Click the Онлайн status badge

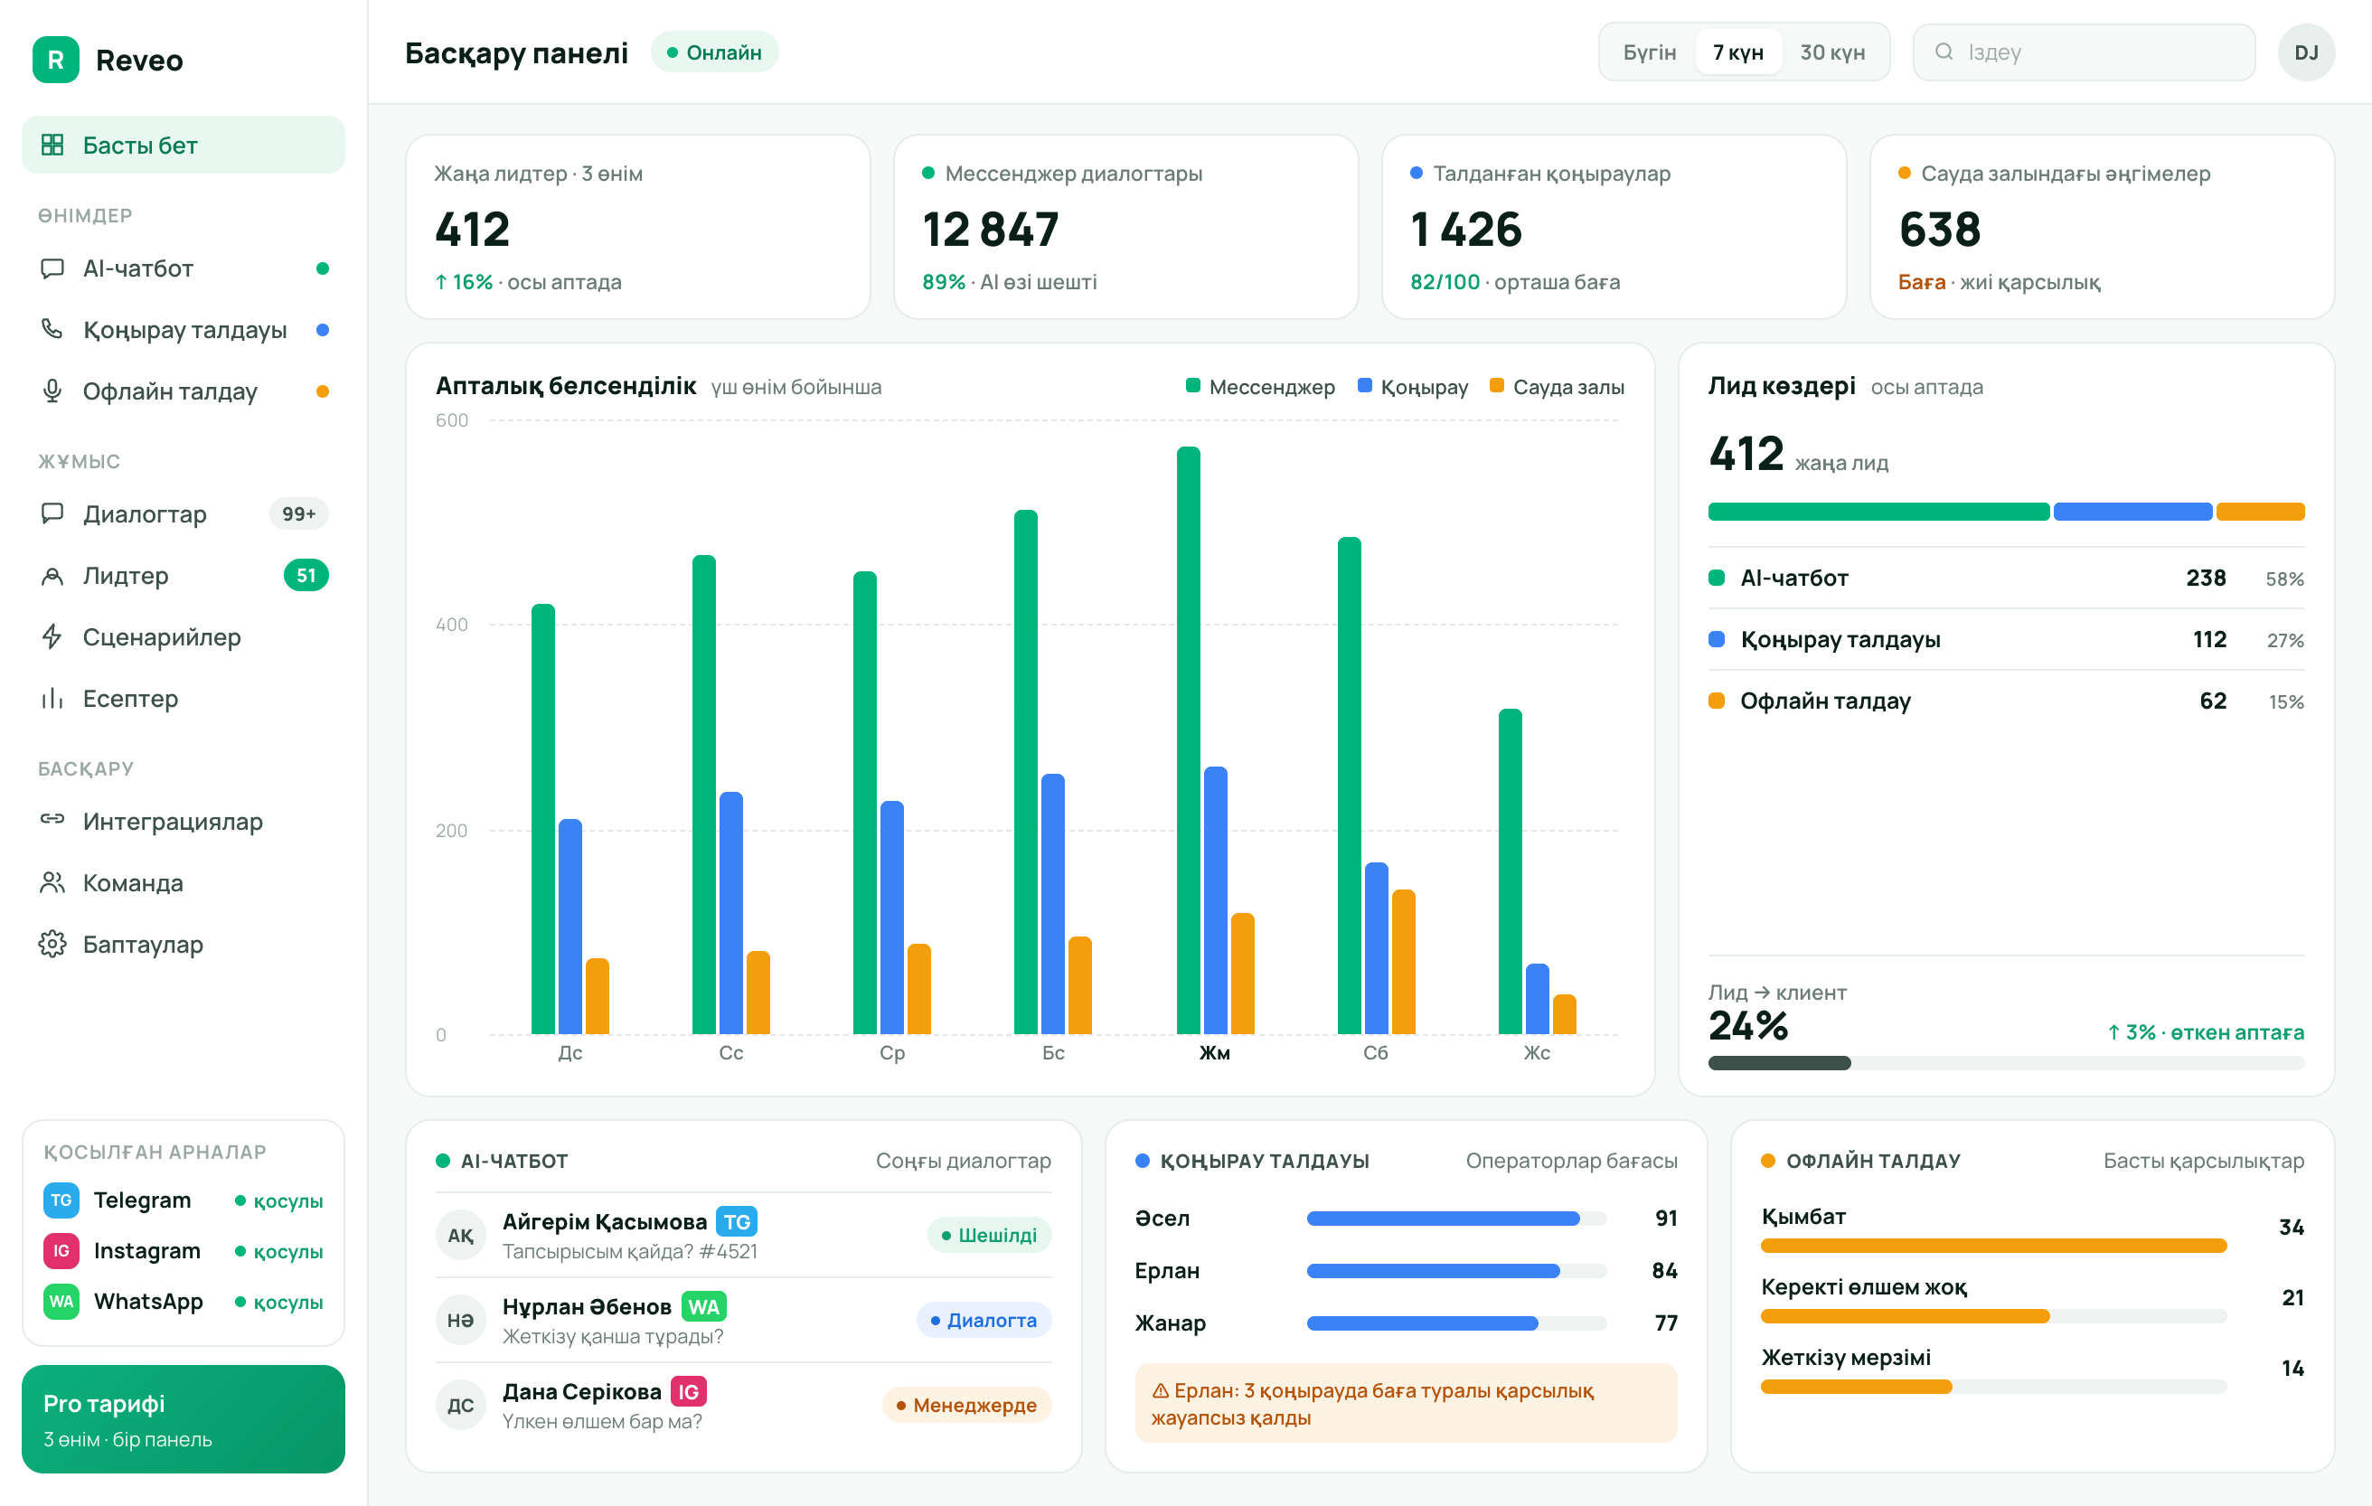click(x=714, y=52)
